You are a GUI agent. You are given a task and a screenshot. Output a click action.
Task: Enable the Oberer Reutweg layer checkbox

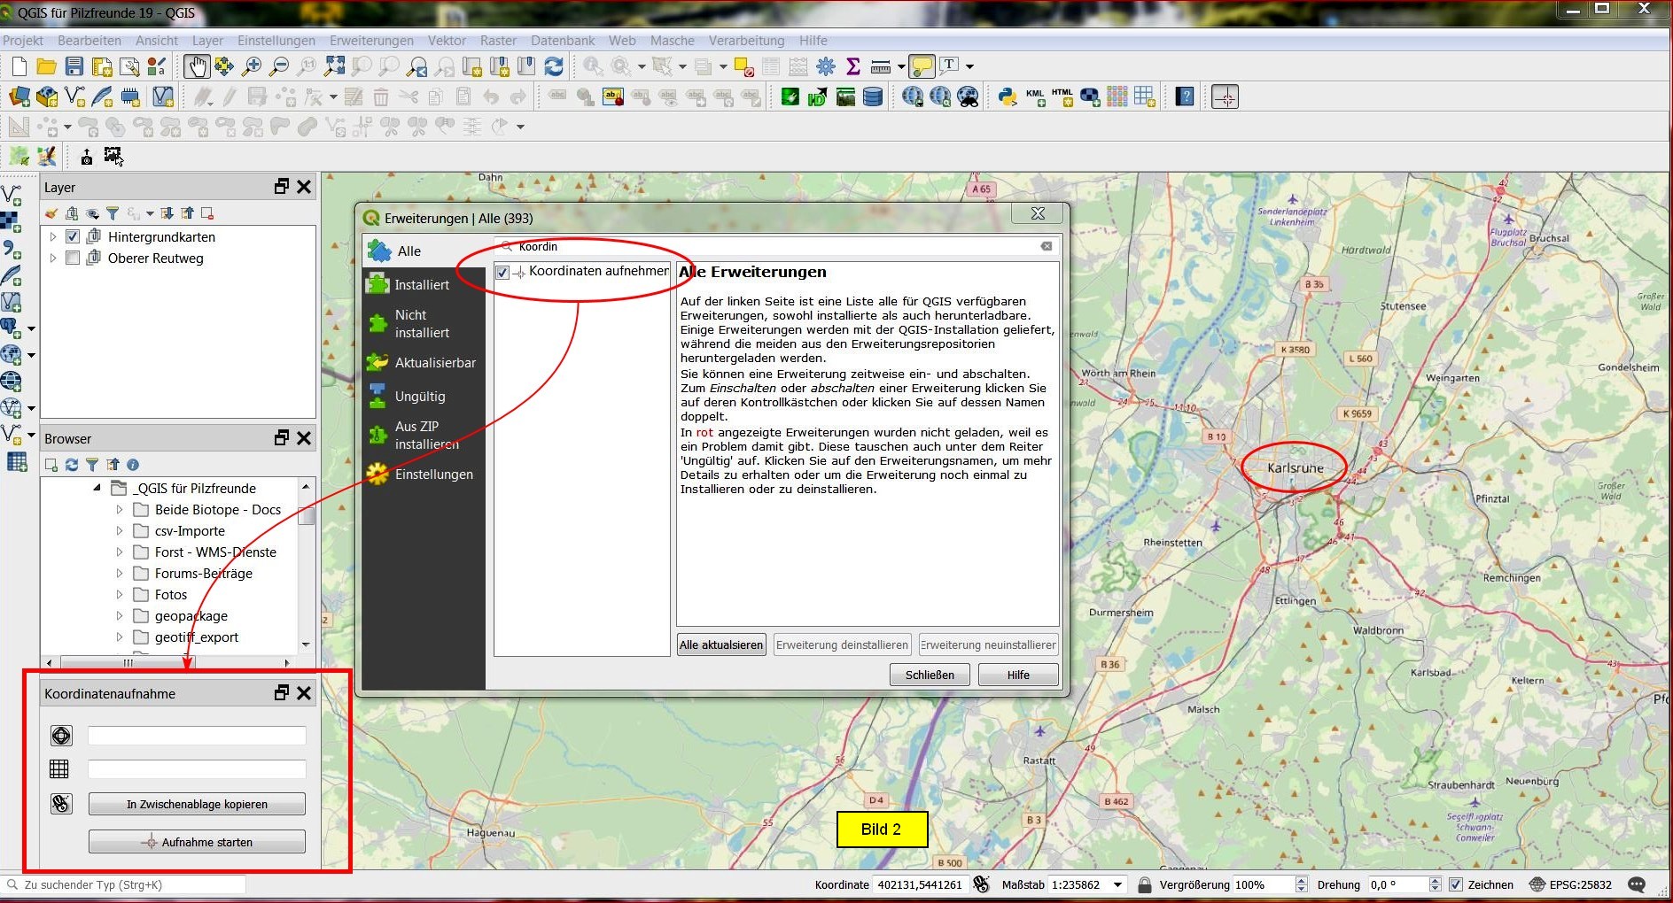pyautogui.click(x=73, y=258)
